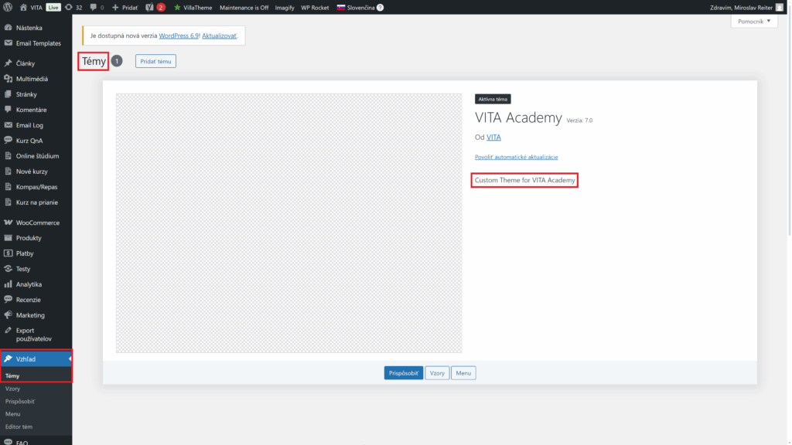The image size is (792, 445).
Task: Open the Pomocník dropdown
Action: click(754, 21)
